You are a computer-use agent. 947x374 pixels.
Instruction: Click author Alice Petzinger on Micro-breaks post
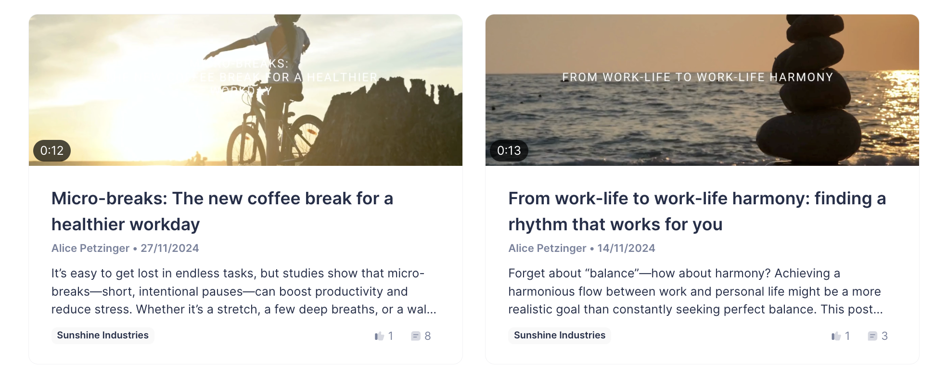90,248
